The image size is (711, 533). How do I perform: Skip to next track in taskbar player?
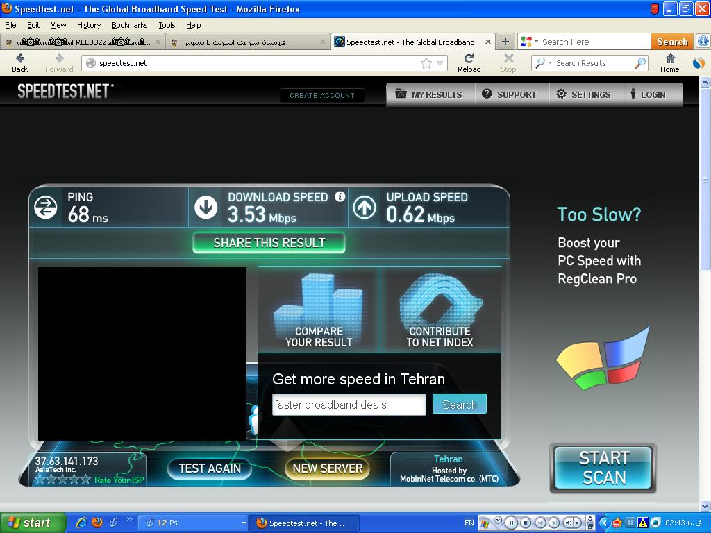(x=554, y=523)
